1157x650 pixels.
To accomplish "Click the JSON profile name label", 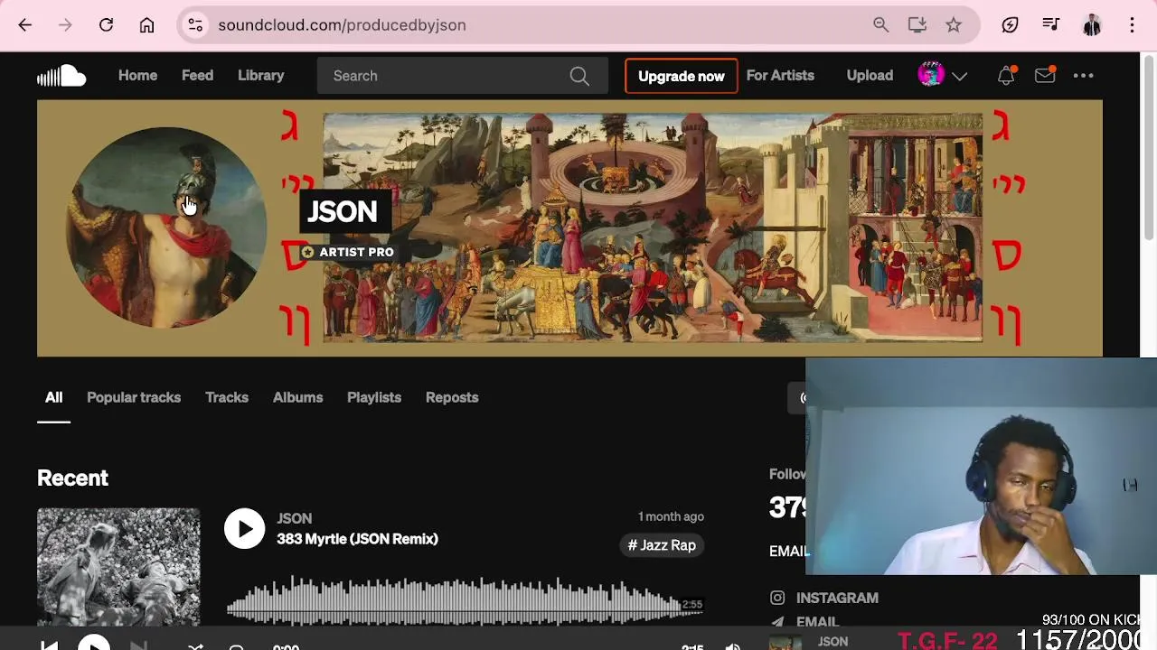I will [342, 212].
